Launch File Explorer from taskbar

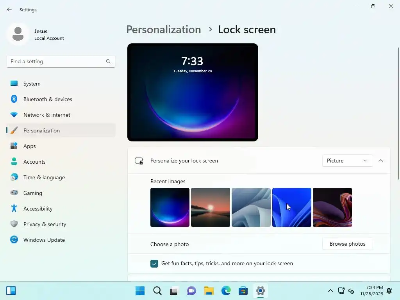coord(209,291)
